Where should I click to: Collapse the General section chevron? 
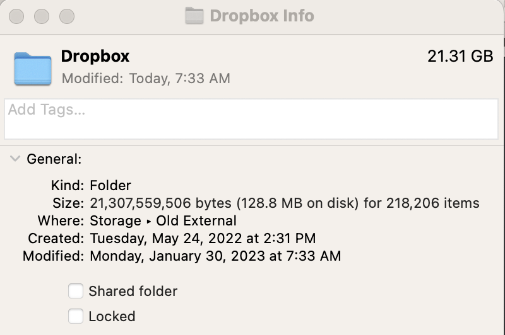point(15,159)
